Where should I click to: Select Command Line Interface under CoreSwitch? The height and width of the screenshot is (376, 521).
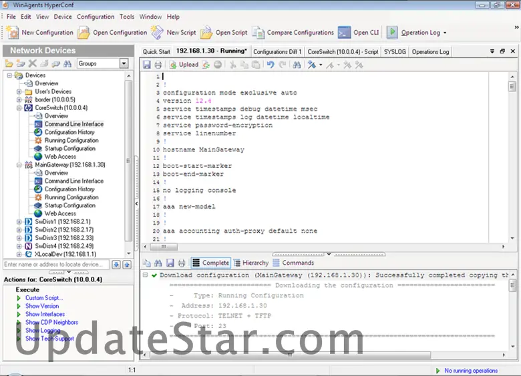(74, 124)
